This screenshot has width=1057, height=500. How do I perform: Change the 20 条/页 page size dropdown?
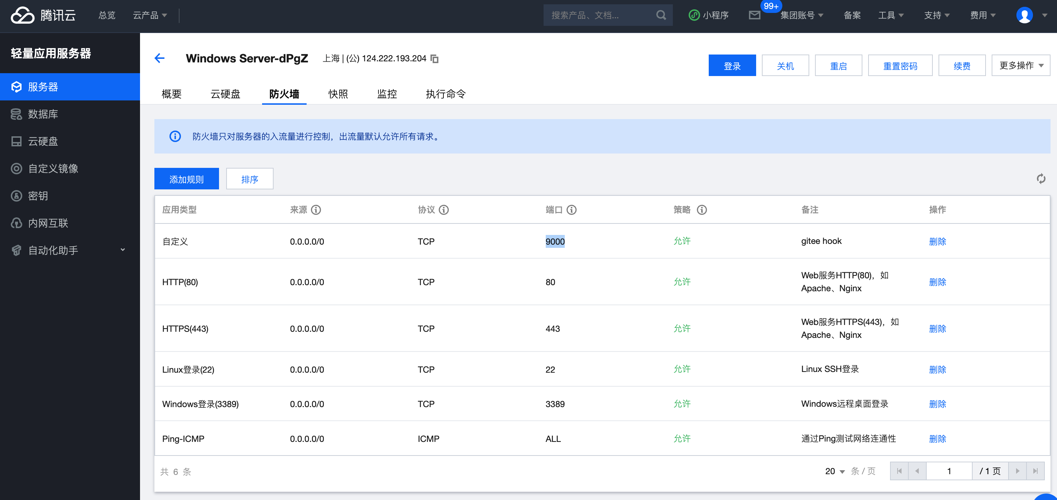coord(835,471)
